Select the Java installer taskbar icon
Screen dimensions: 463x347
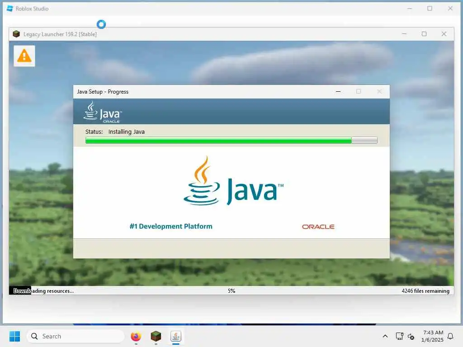tap(176, 336)
